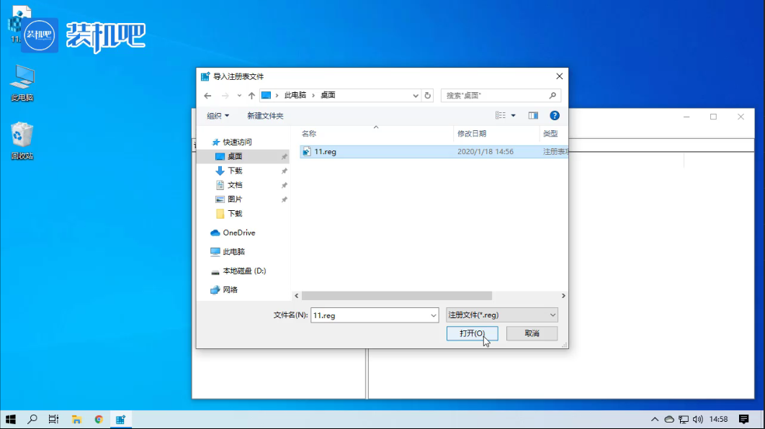The width and height of the screenshot is (765, 429).
Task: Unpin 文档 using its pin toggle
Action: (285, 185)
